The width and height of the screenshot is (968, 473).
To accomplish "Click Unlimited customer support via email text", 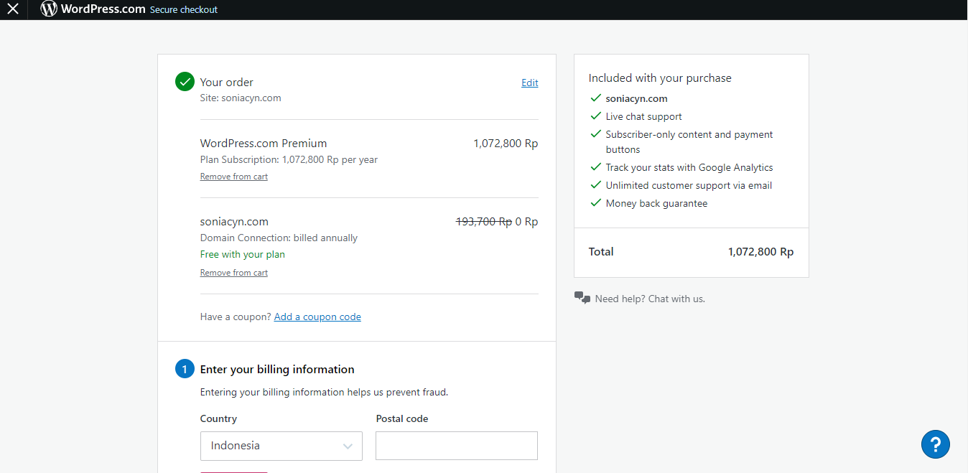I will pyautogui.click(x=689, y=186).
